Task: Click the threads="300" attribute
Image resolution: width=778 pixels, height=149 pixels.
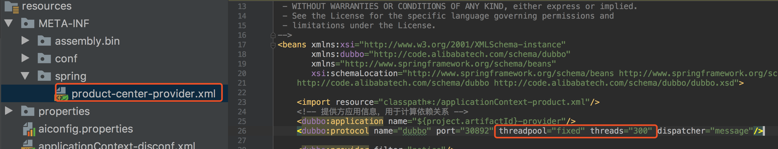Action: pyautogui.click(x=621, y=131)
